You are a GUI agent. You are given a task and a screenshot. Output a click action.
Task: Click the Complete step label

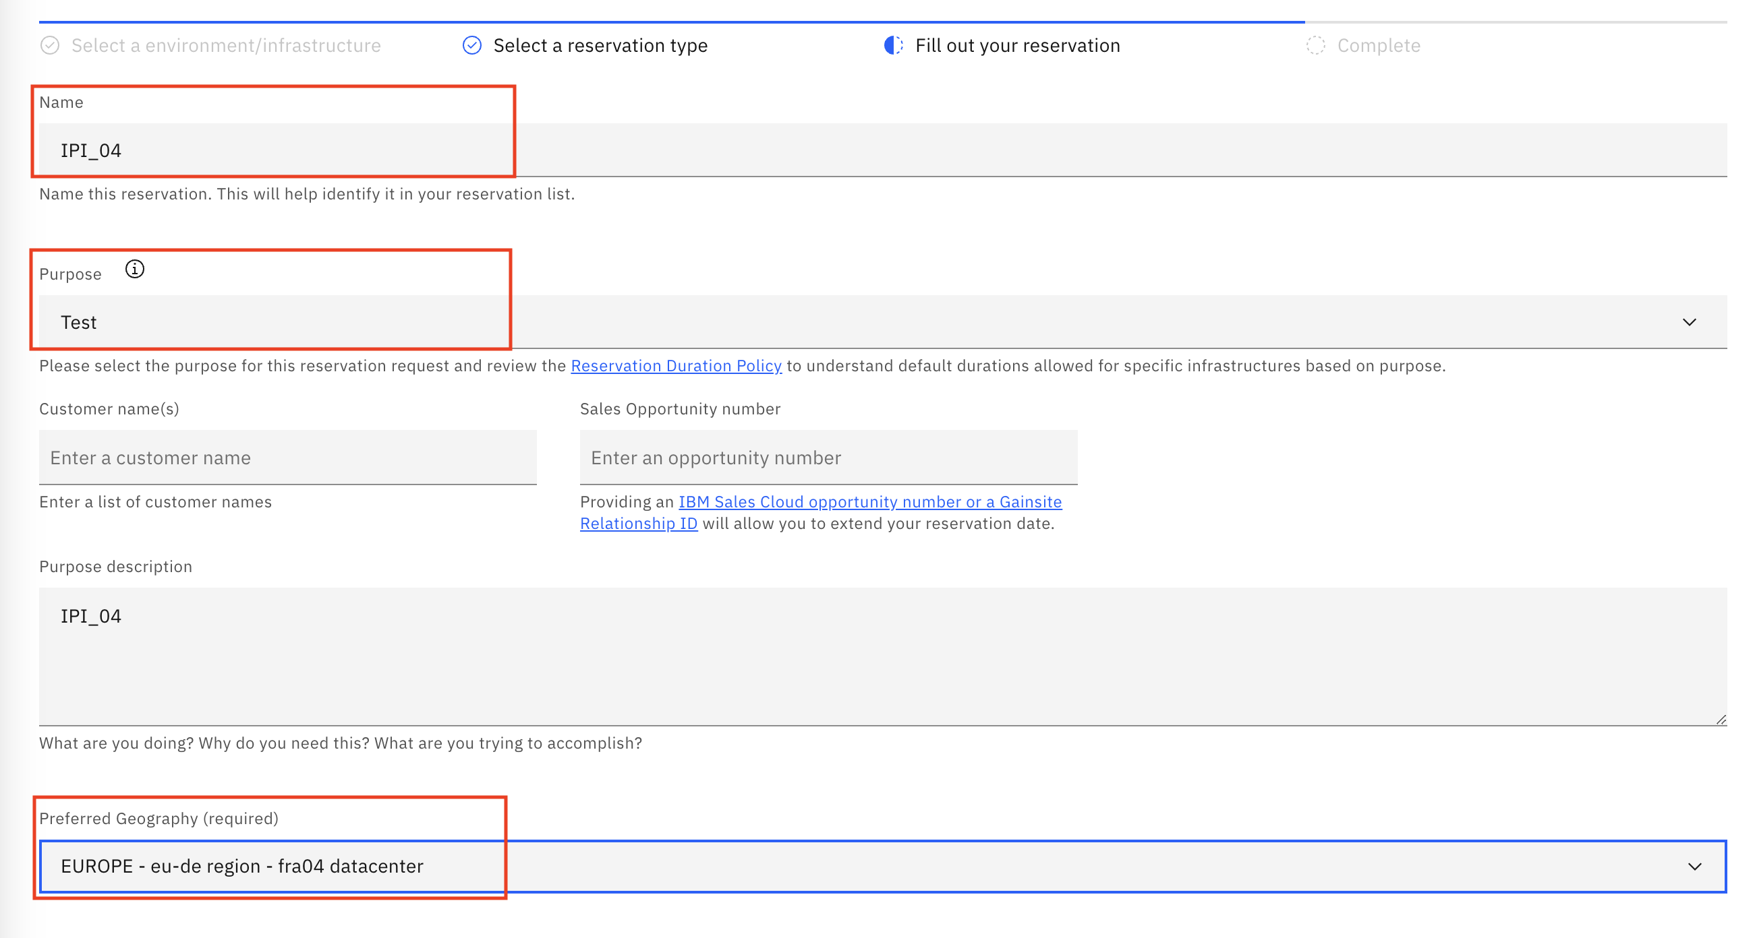tap(1378, 46)
